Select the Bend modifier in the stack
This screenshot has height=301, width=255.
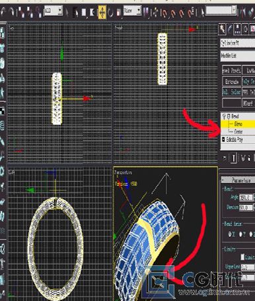[x=235, y=116]
